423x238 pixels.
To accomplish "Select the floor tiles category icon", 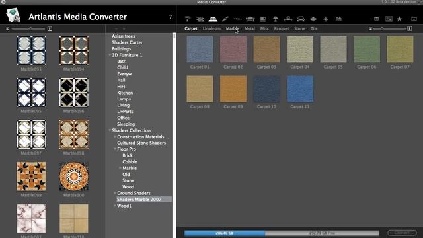I will pyautogui.click(x=213, y=19).
